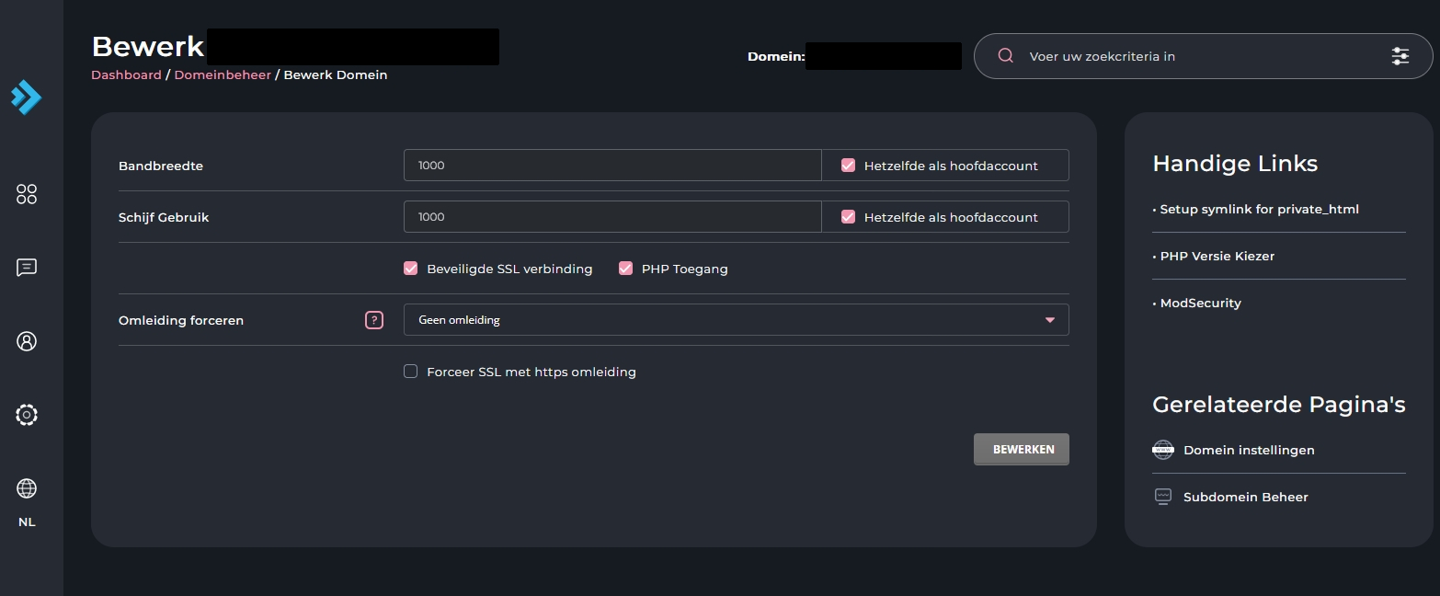
Task: Open the search filter sliders icon
Action: pos(1400,56)
